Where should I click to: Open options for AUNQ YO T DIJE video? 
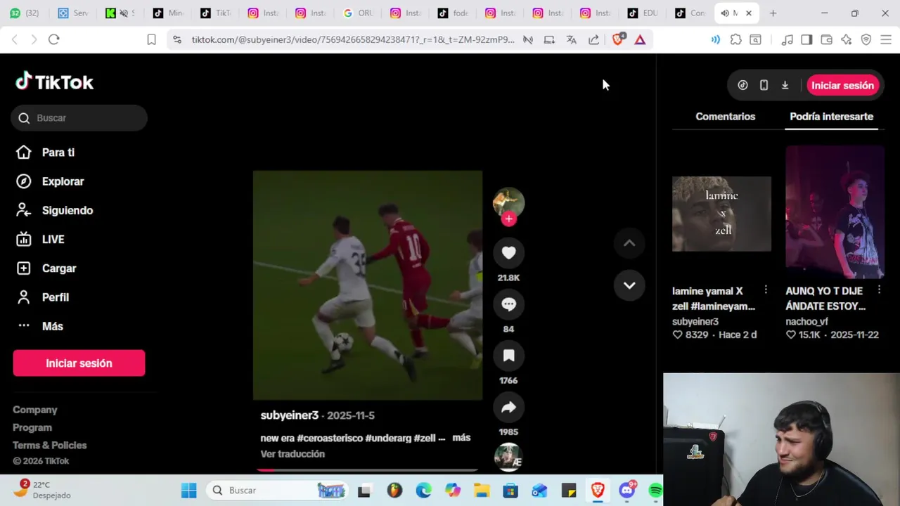879,290
